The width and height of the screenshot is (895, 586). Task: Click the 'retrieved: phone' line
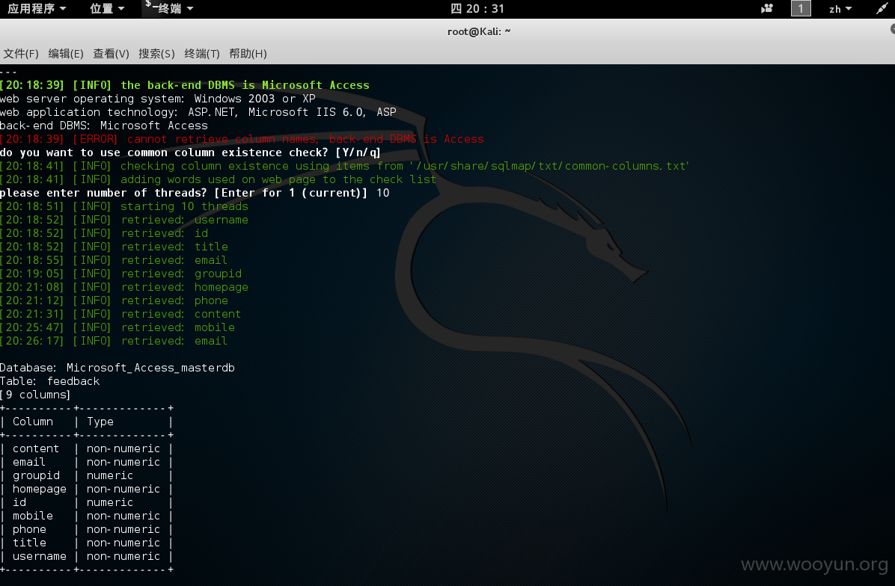click(x=114, y=300)
